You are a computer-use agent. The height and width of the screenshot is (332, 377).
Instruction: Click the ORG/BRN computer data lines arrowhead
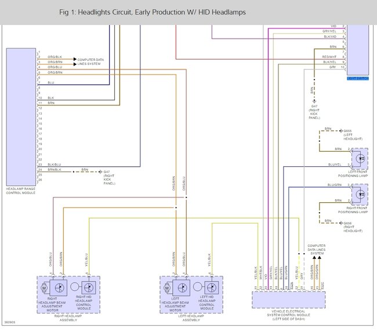pyautogui.click(x=75, y=64)
